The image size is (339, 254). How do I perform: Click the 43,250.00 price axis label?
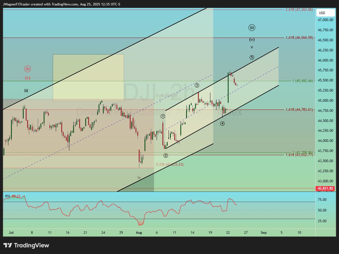[325, 171]
